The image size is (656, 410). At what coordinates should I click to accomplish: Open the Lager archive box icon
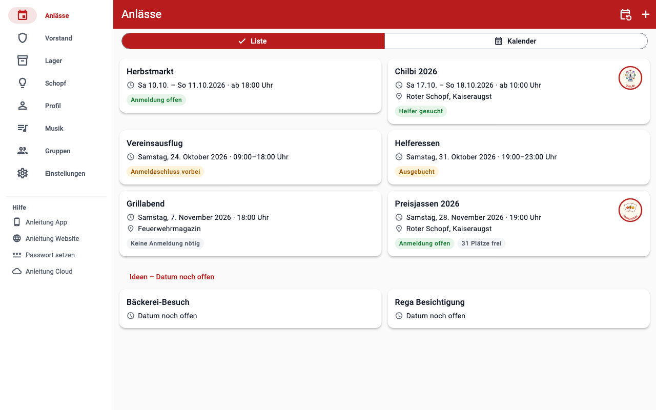point(23,60)
